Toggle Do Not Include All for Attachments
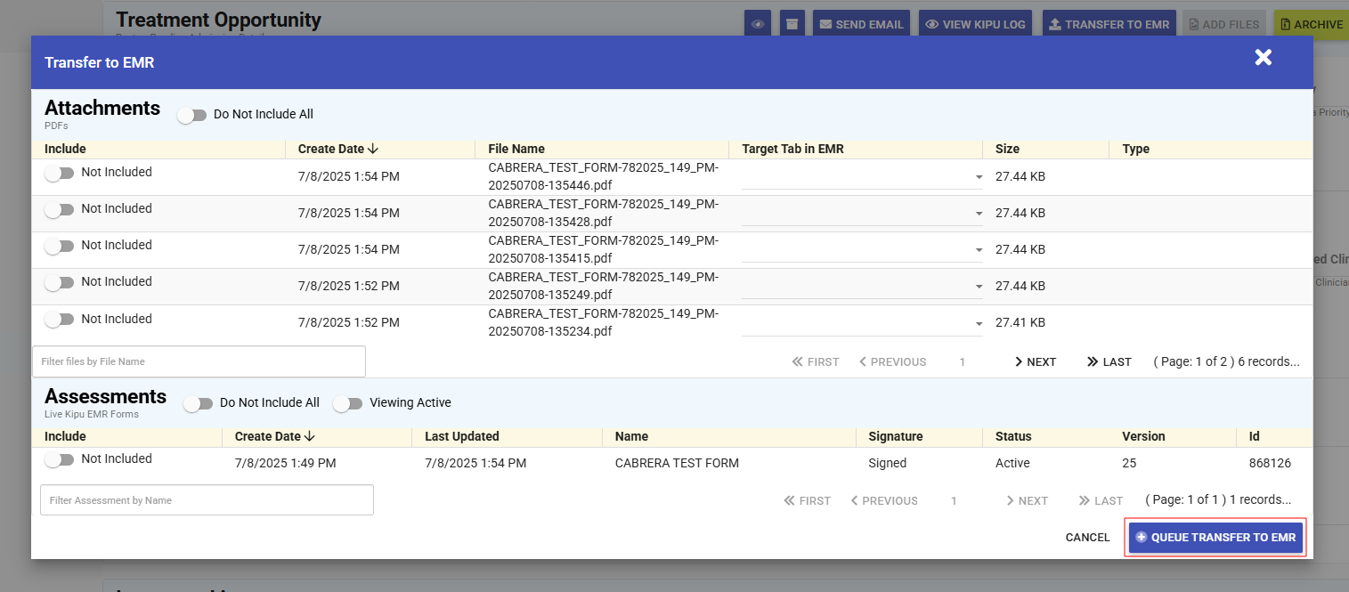Viewport: 1349px width, 592px height. [x=191, y=115]
